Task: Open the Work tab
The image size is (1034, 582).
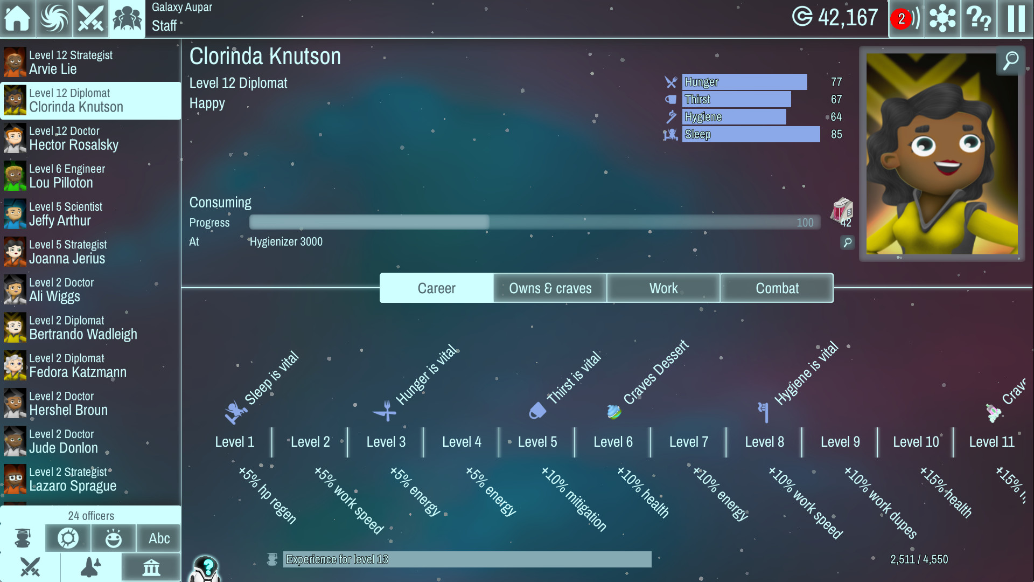Action: (663, 288)
